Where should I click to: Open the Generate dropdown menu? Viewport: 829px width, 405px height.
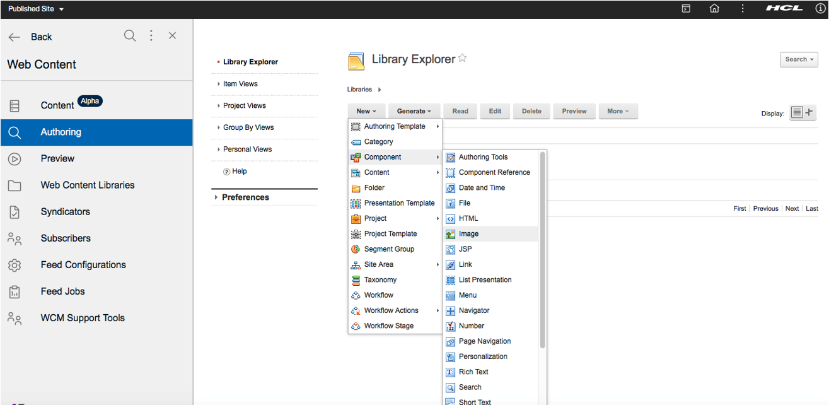(414, 111)
